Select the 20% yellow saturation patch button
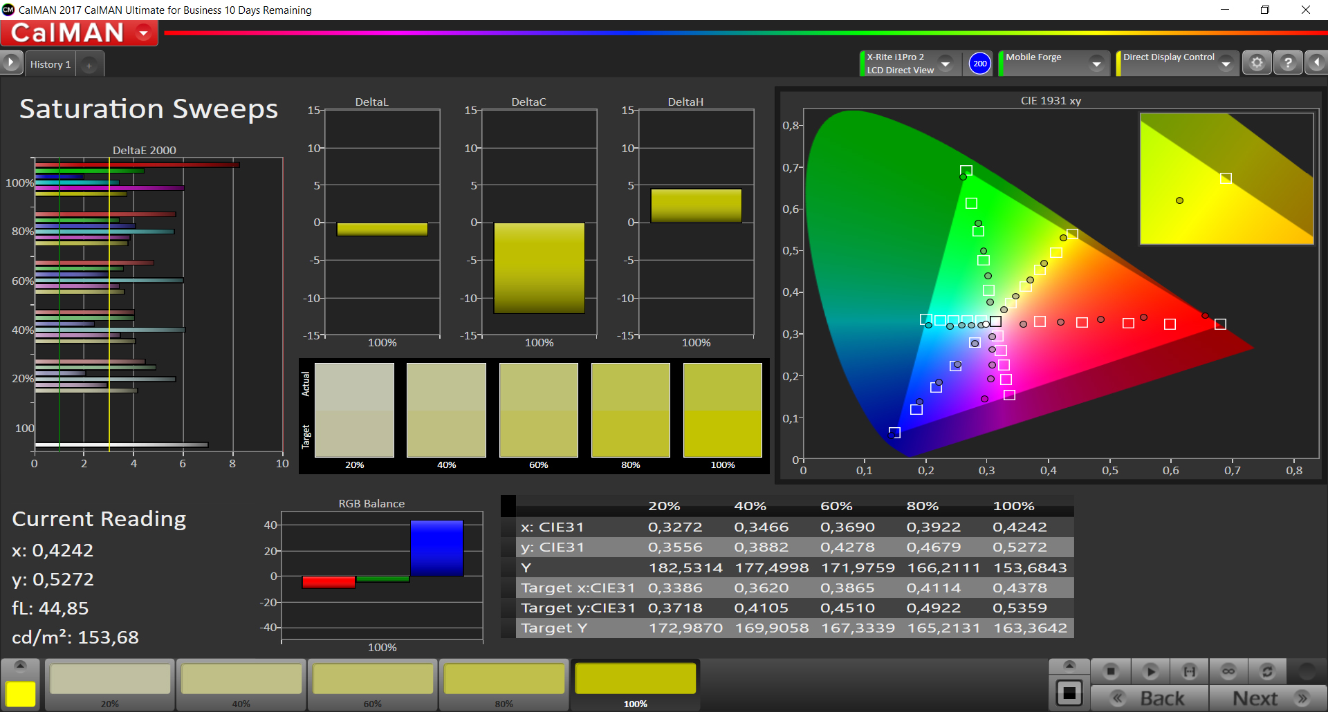This screenshot has height=712, width=1328. coord(110,684)
